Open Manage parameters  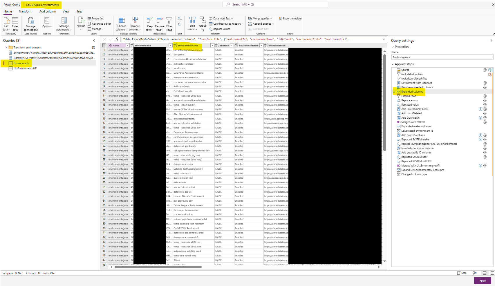tap(64, 24)
